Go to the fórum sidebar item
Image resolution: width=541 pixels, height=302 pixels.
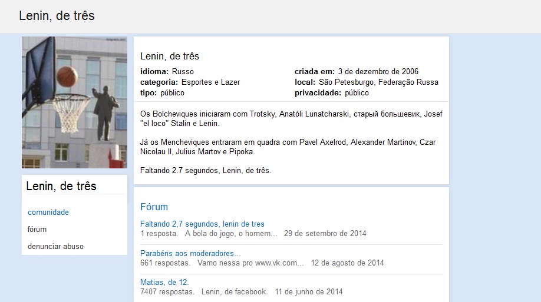coord(37,229)
